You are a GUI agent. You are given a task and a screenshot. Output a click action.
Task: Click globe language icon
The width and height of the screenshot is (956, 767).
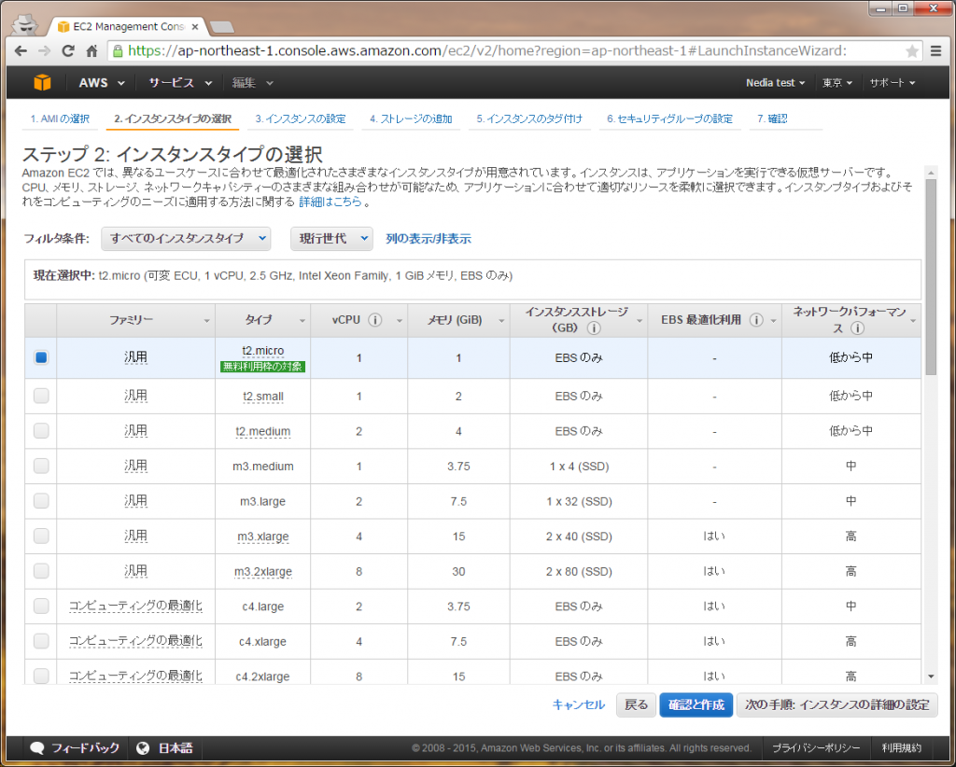click(x=143, y=748)
